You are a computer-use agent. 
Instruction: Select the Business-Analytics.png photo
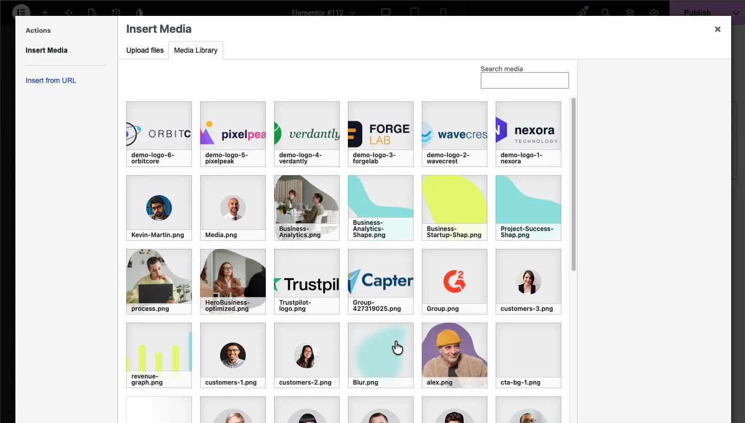click(x=307, y=208)
